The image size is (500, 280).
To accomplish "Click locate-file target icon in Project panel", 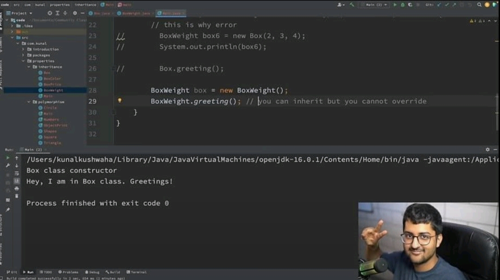I will click(50, 13).
